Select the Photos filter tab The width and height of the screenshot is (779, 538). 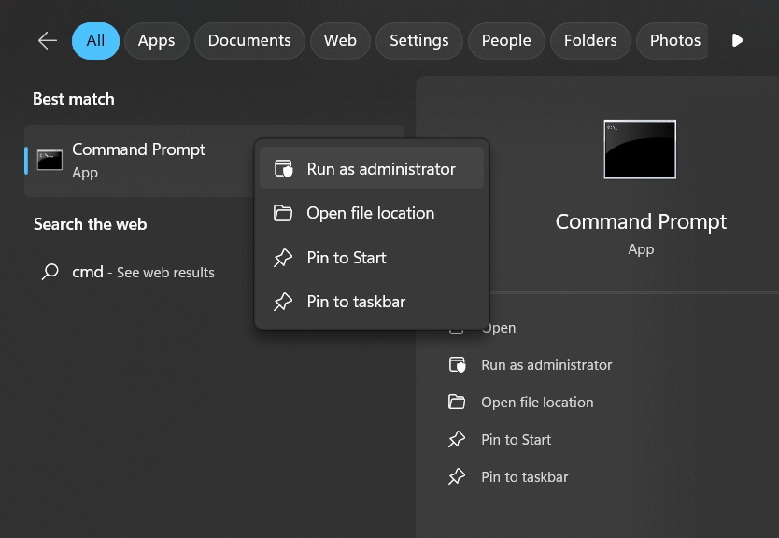(674, 41)
